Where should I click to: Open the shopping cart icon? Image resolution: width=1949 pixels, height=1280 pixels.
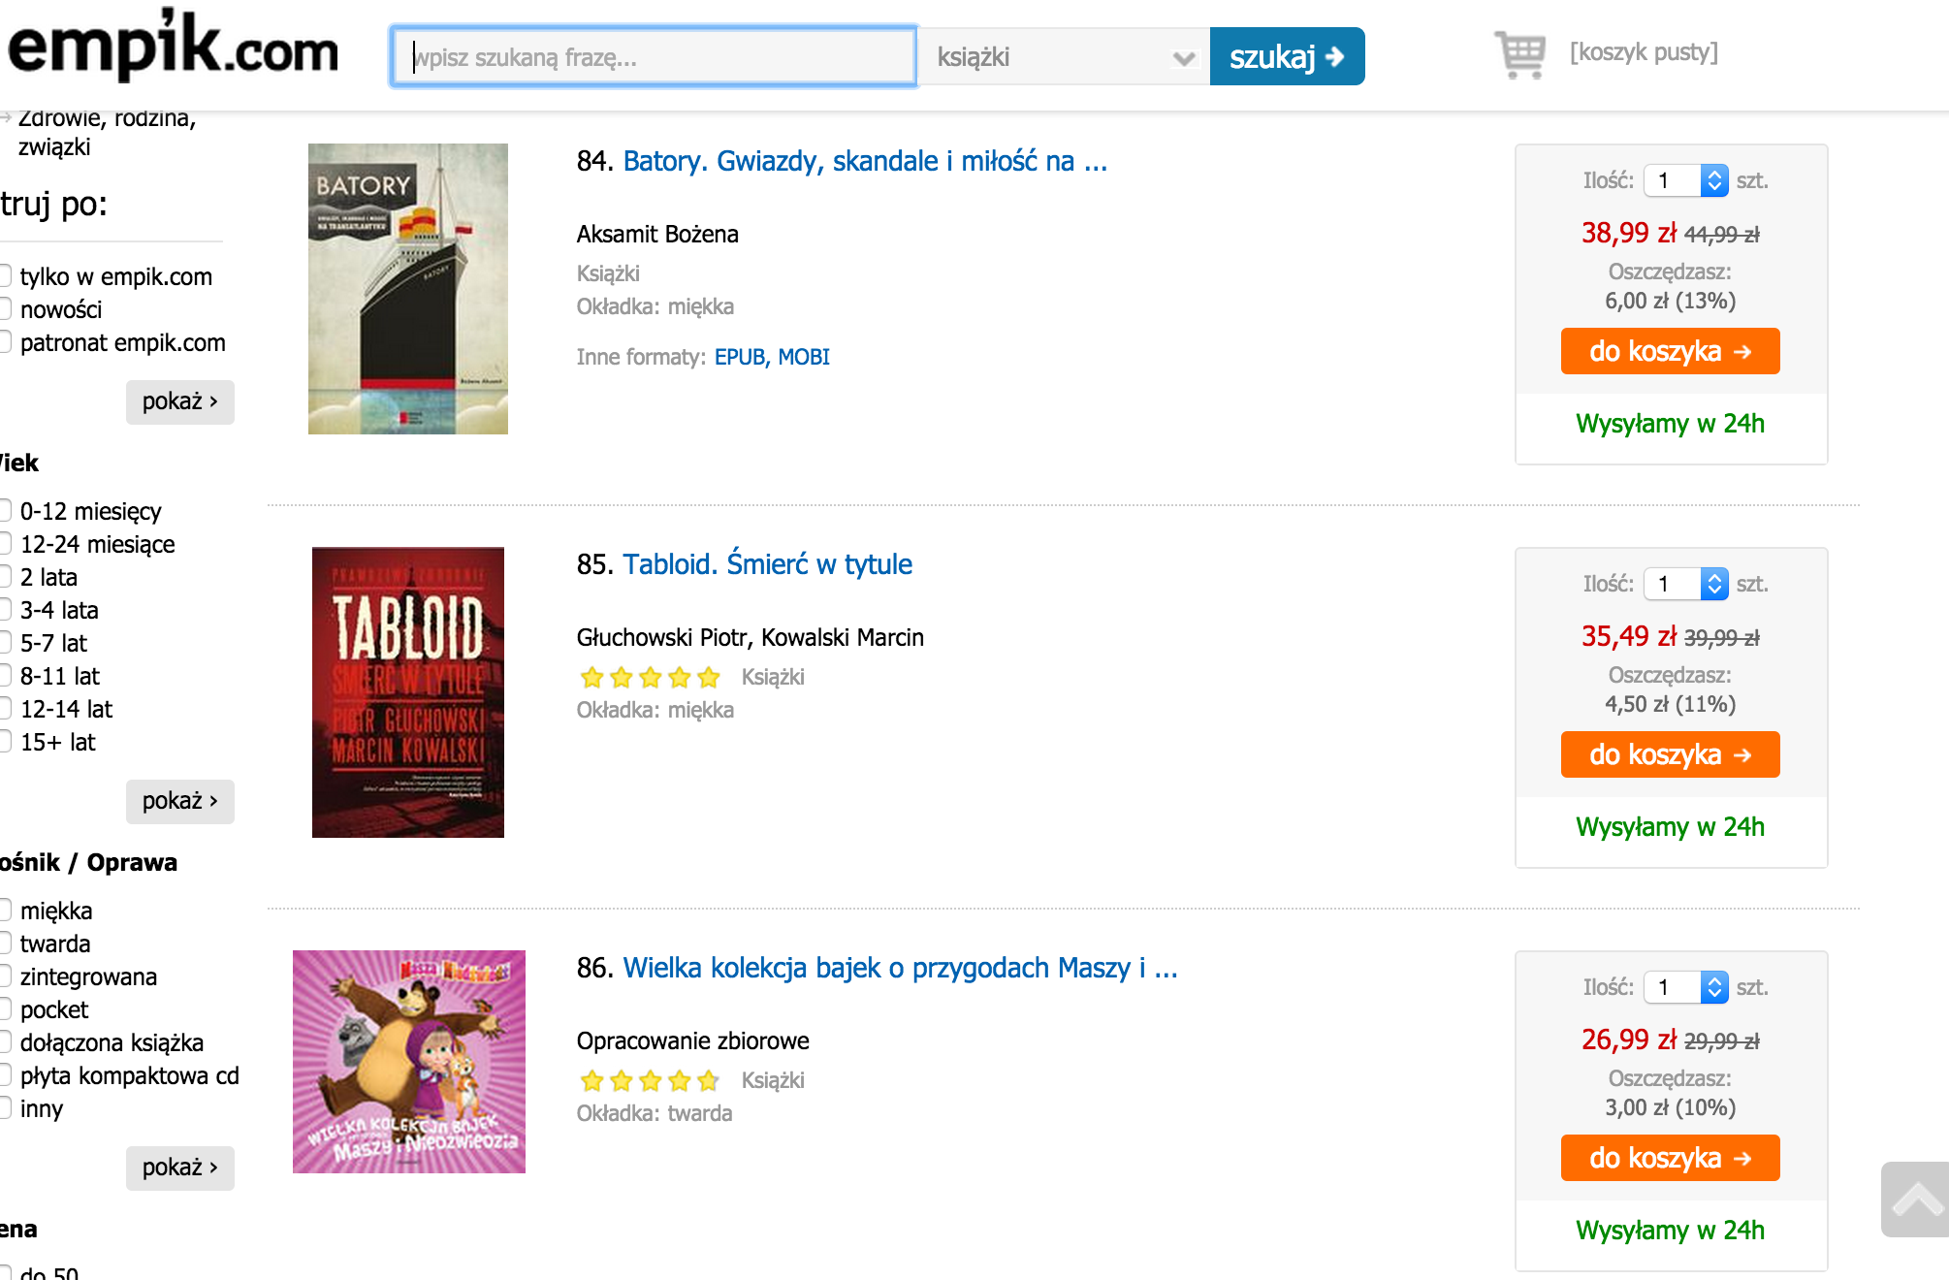[x=1519, y=54]
